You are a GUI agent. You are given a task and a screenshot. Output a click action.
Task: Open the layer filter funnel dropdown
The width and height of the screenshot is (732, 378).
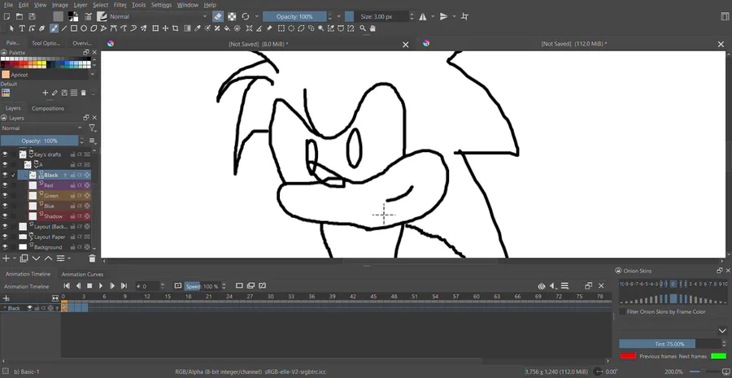(93, 128)
